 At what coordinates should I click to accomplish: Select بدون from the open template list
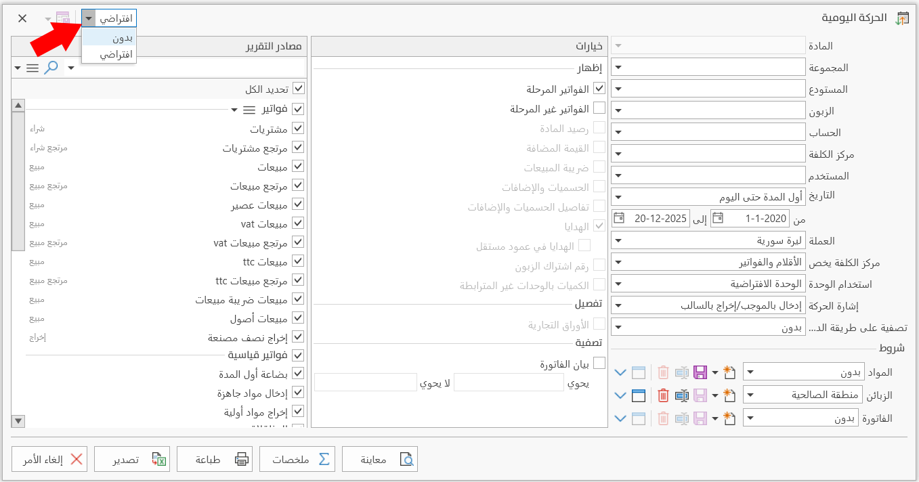pos(114,37)
